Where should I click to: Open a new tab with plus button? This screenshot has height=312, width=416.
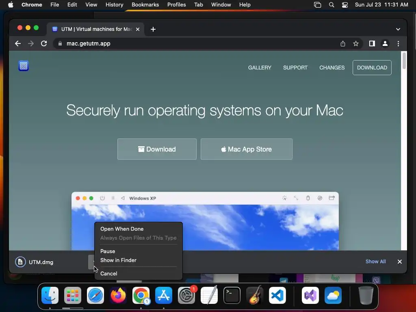coord(153,29)
